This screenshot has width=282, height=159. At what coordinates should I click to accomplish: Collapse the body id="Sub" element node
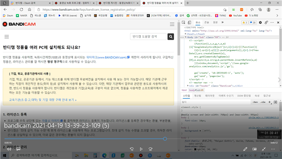(x=186, y=37)
